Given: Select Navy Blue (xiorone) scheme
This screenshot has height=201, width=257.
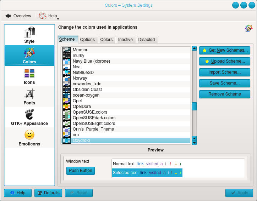Looking at the screenshot, I should 126,61.
